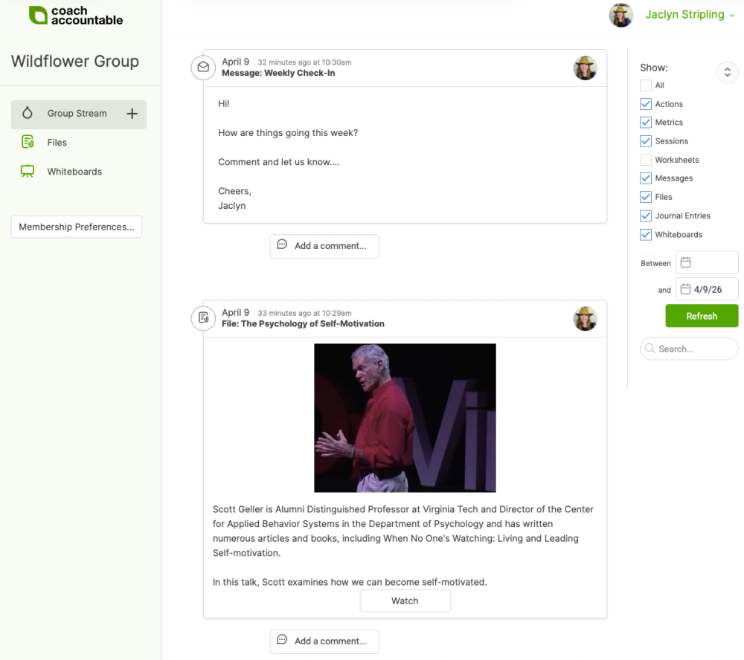
Task: Add a comment on the Self-Motivation file
Action: pos(324,641)
